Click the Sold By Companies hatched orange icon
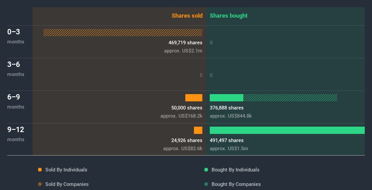This screenshot has width=372, height=190. [40, 184]
